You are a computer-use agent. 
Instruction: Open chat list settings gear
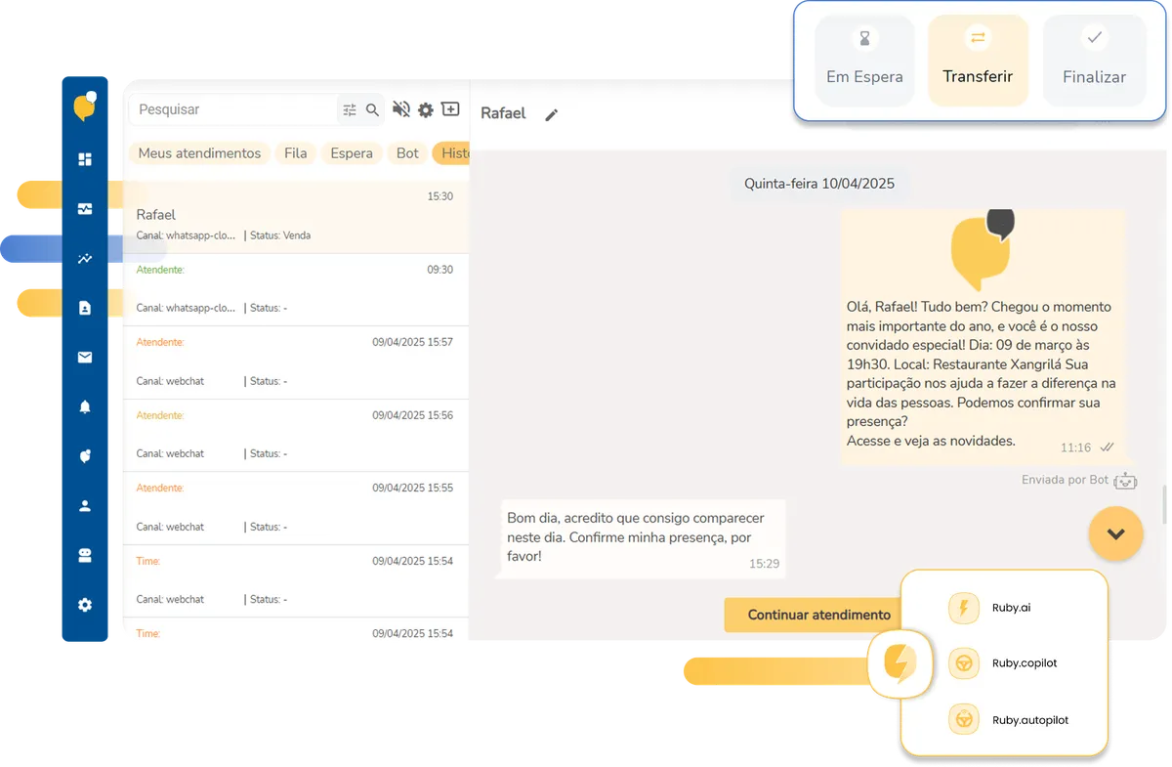point(426,110)
